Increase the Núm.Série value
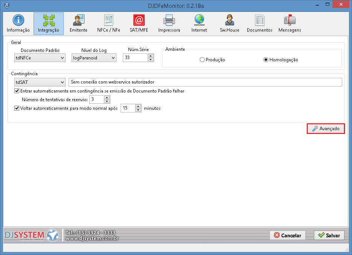 [151, 56]
